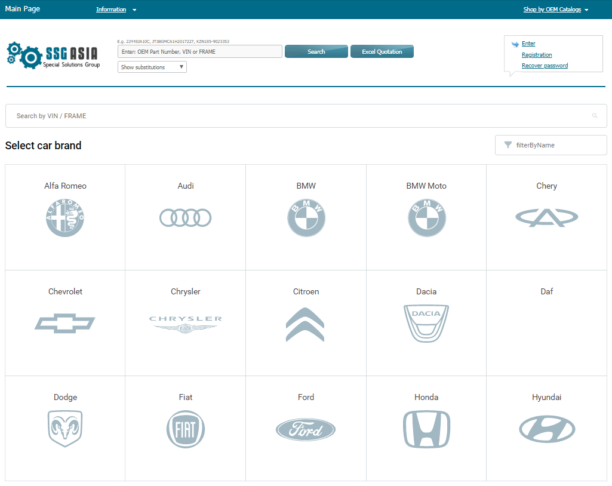Click the Ford oval logo
This screenshot has height=486, width=612.
(x=306, y=429)
